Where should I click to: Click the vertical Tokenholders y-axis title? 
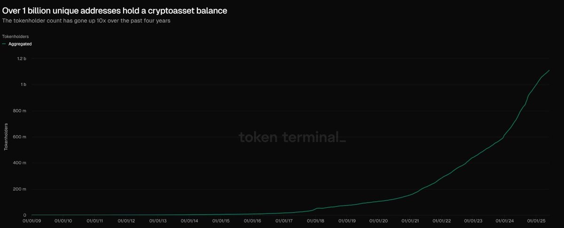click(x=6, y=137)
